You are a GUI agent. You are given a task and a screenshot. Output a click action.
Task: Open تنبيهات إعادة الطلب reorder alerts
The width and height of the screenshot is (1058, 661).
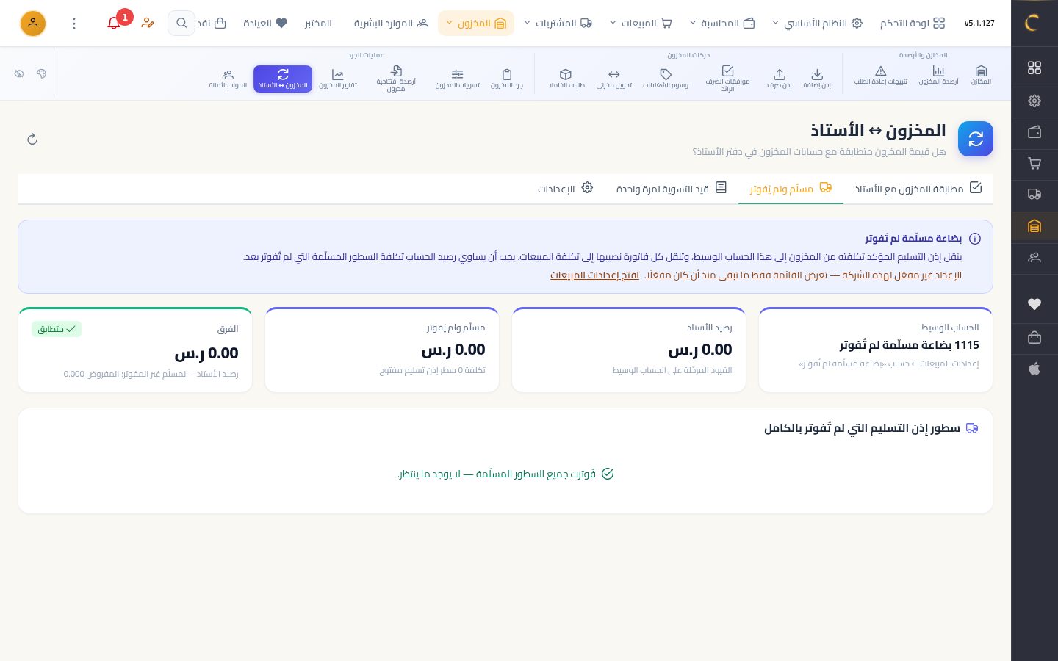tap(880, 76)
